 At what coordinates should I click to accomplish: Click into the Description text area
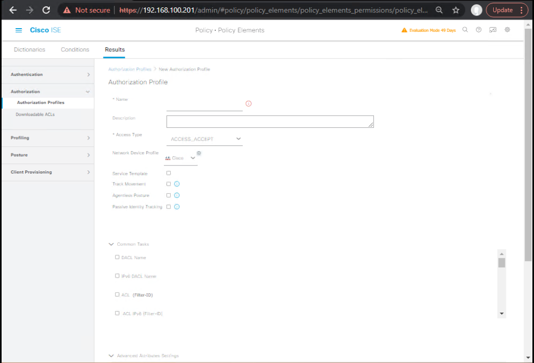point(270,122)
